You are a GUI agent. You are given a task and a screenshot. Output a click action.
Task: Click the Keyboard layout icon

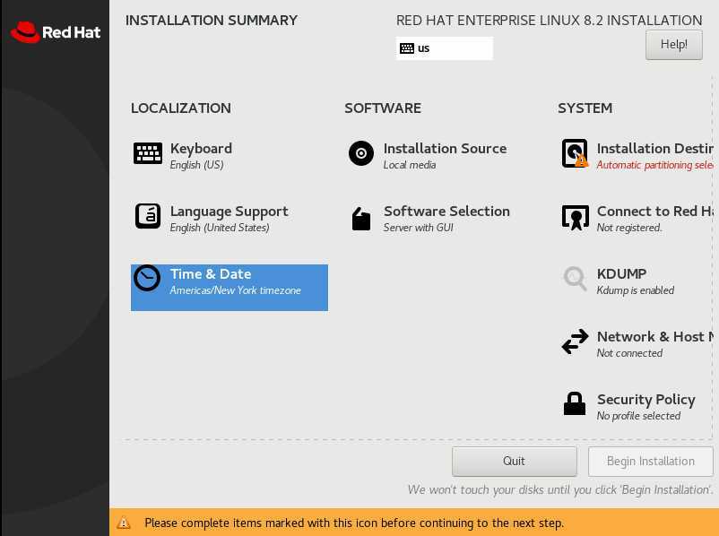[148, 153]
